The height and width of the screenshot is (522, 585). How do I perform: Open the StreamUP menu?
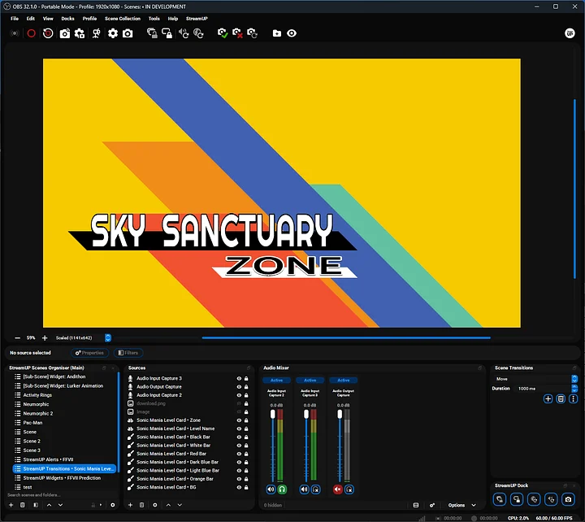click(x=197, y=19)
